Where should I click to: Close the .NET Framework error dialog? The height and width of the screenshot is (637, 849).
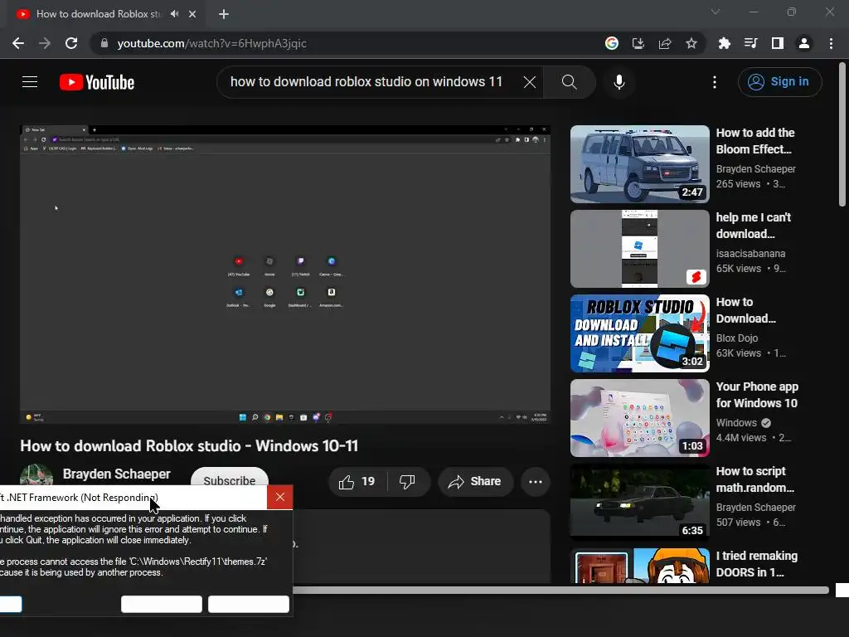pyautogui.click(x=280, y=498)
